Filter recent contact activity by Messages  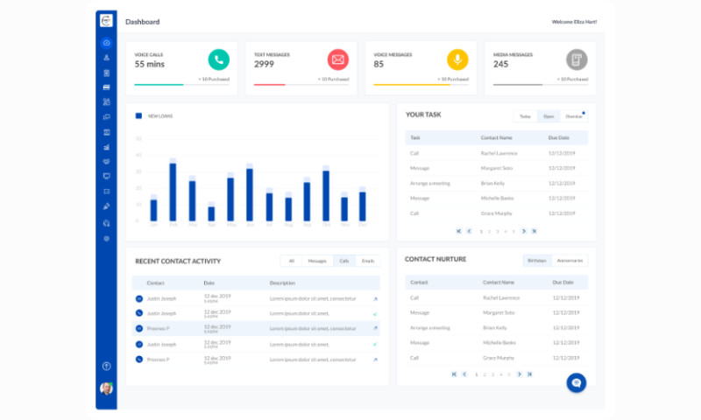point(317,261)
